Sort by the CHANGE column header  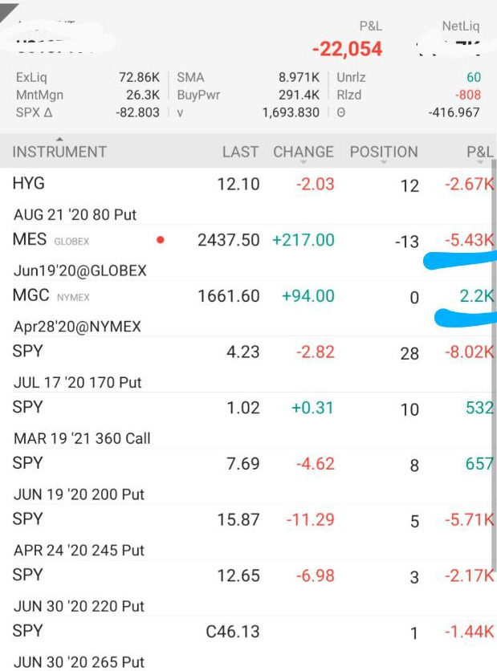303,152
